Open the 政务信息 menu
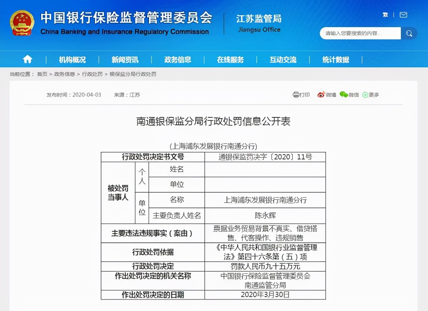428x311 pixels. 178,60
